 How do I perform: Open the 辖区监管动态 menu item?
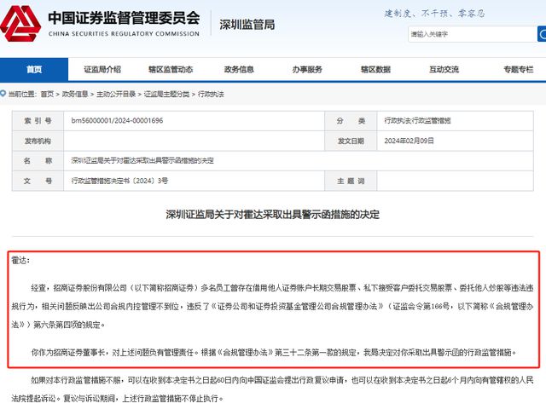tap(171, 69)
